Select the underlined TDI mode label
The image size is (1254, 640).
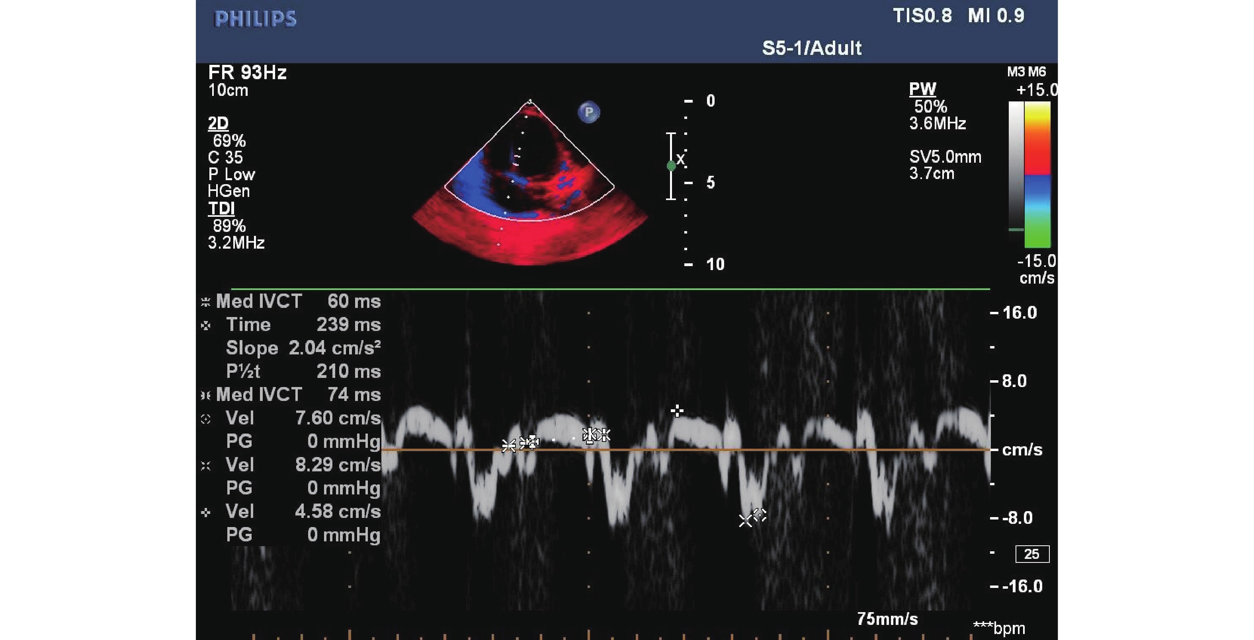[221, 209]
